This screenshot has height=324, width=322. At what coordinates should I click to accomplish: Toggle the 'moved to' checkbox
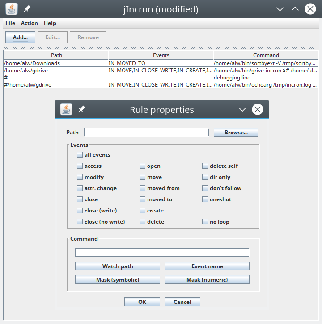(142, 199)
